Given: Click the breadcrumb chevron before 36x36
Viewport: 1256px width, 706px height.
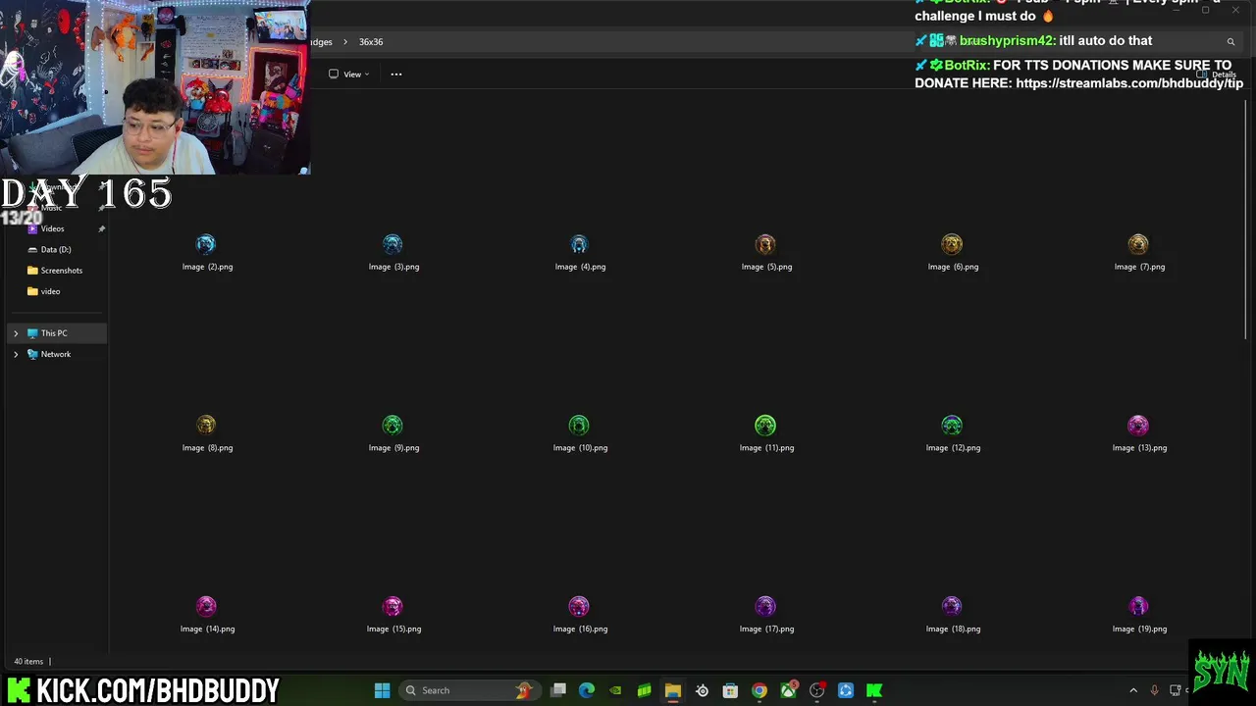Looking at the screenshot, I should click(x=345, y=42).
